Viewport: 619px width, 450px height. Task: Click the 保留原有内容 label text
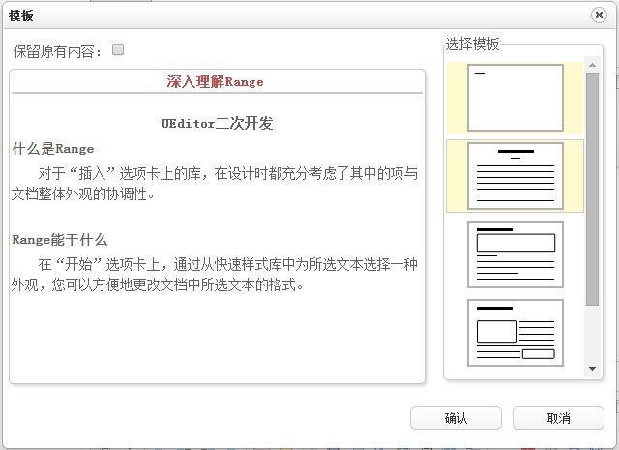[x=59, y=51]
